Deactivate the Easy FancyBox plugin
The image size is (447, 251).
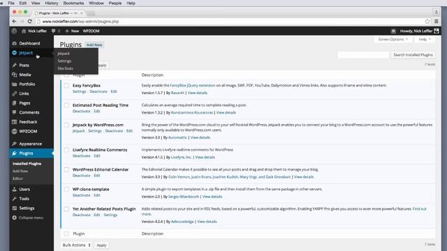pyautogui.click(x=98, y=91)
